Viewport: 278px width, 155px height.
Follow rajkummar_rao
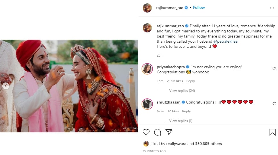tap(199, 8)
